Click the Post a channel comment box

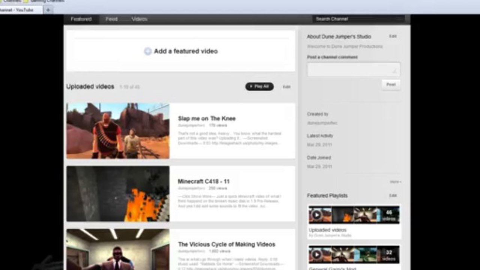coord(354,69)
